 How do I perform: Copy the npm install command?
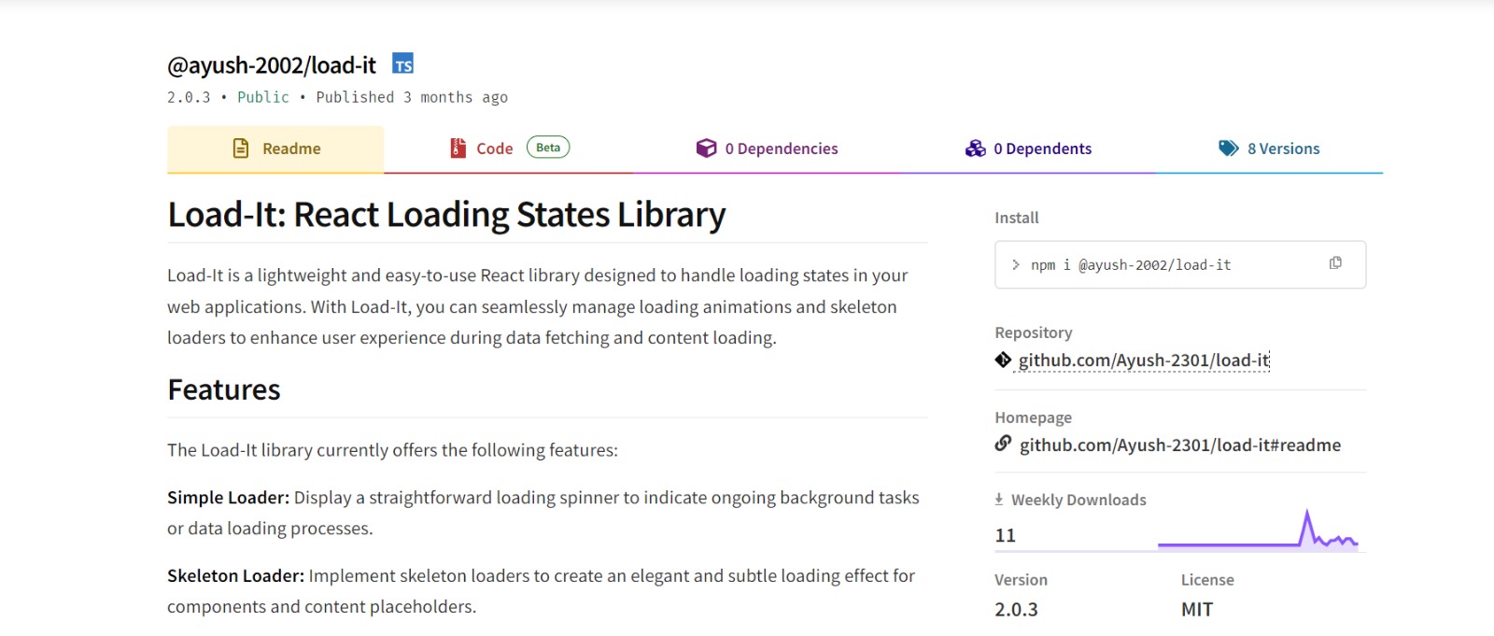coord(1335,263)
